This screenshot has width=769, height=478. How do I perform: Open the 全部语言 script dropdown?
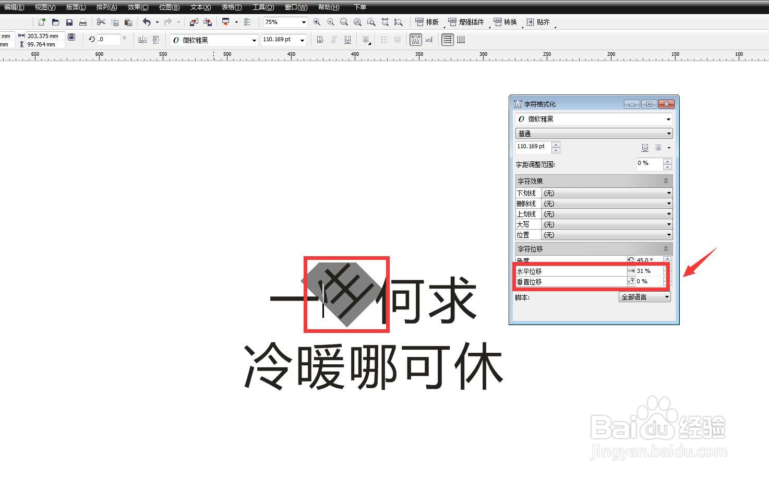[645, 297]
